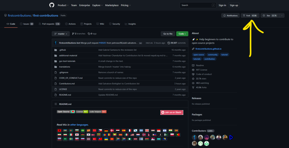Open the Security tab

(x=115, y=24)
